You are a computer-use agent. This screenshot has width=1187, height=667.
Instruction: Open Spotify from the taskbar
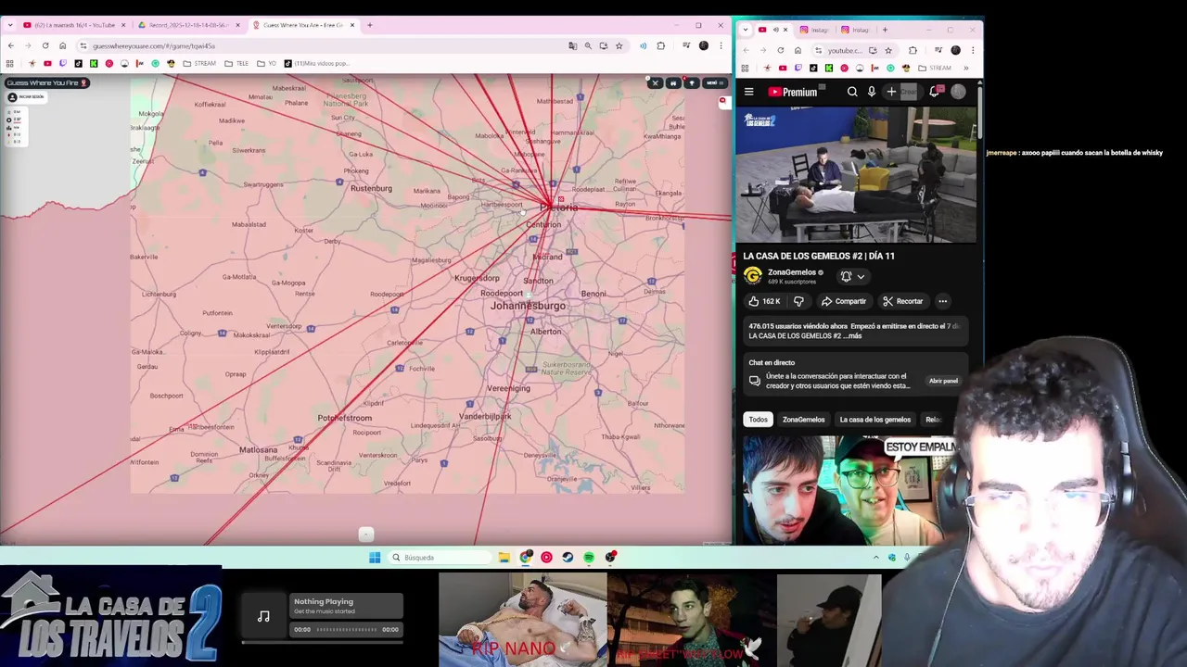click(589, 558)
